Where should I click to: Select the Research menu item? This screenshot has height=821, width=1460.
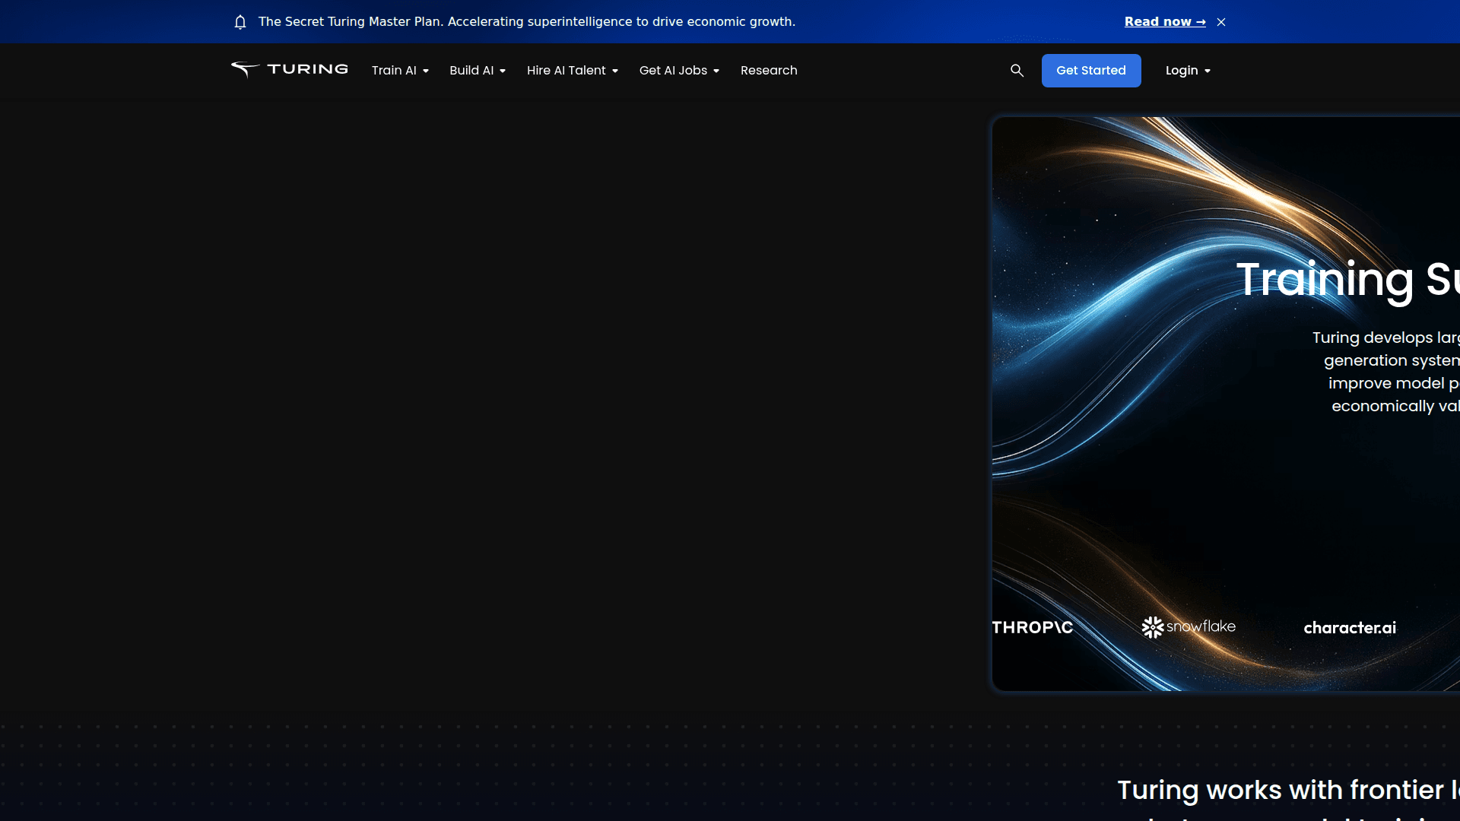(x=769, y=70)
